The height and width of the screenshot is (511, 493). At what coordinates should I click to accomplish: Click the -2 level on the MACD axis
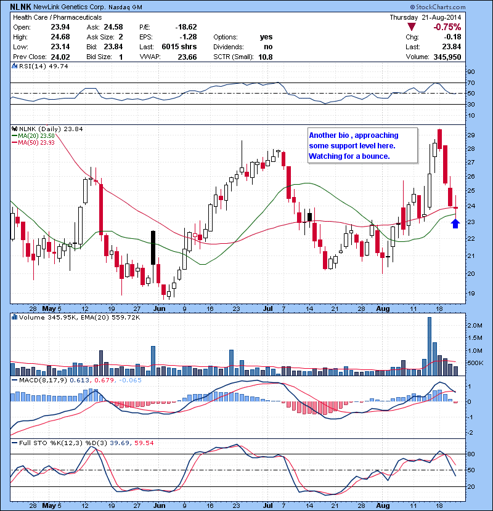point(470,432)
